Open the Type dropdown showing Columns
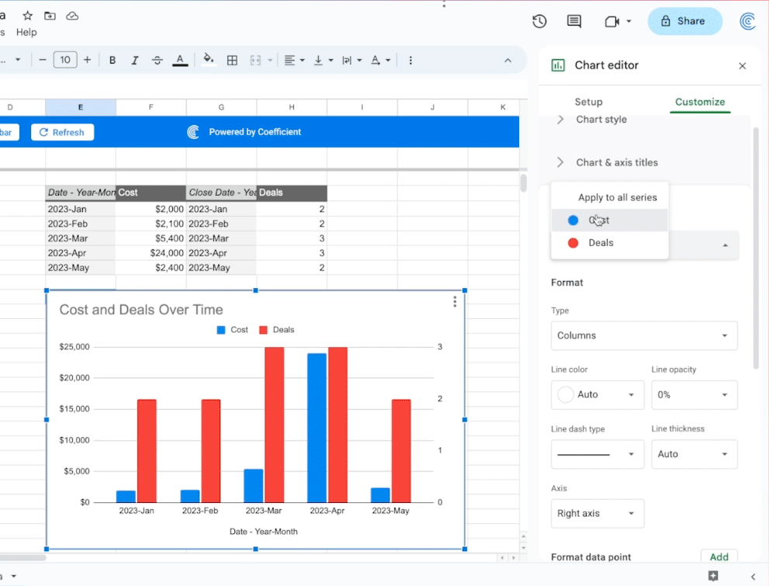The image size is (769, 586). (x=644, y=335)
